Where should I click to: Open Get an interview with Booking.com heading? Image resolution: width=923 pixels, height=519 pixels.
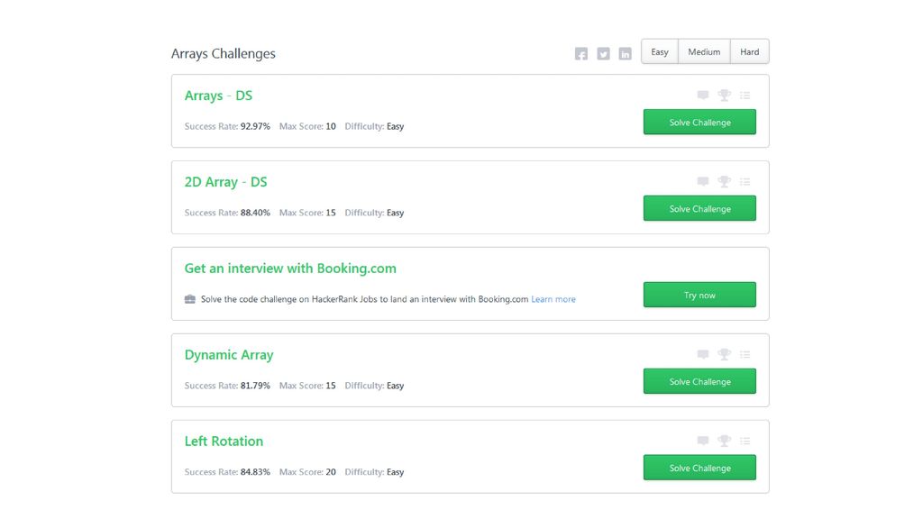coord(290,269)
